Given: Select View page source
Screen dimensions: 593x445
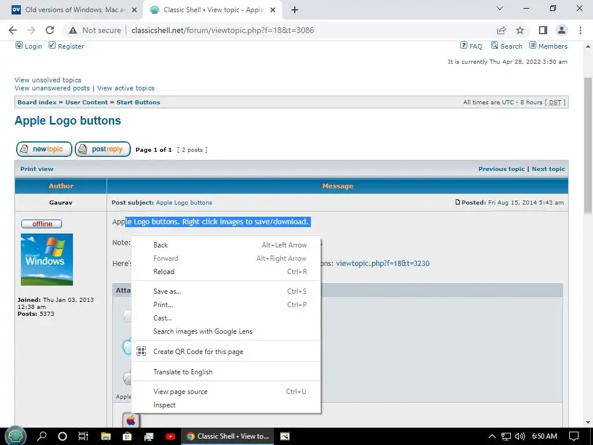Looking at the screenshot, I should tap(226, 392).
